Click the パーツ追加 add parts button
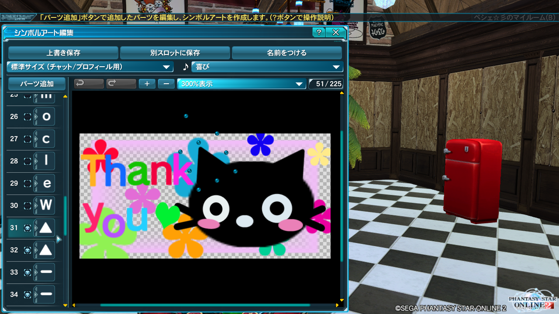 (x=37, y=84)
